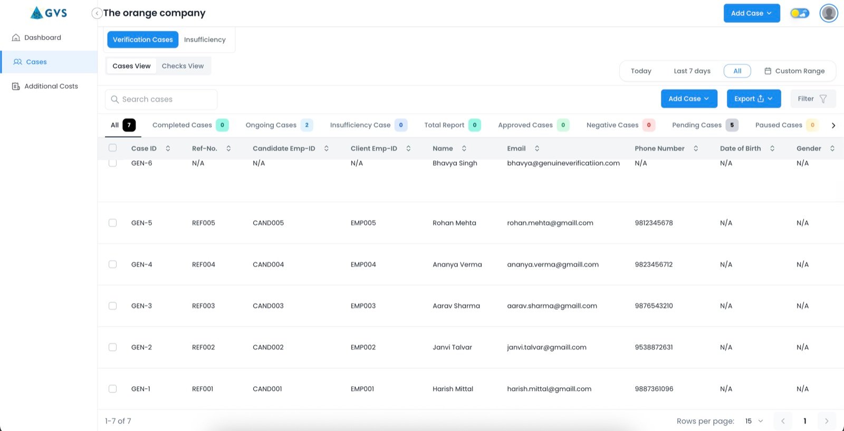Select Checks View
This screenshot has height=431, width=844.
pos(183,66)
